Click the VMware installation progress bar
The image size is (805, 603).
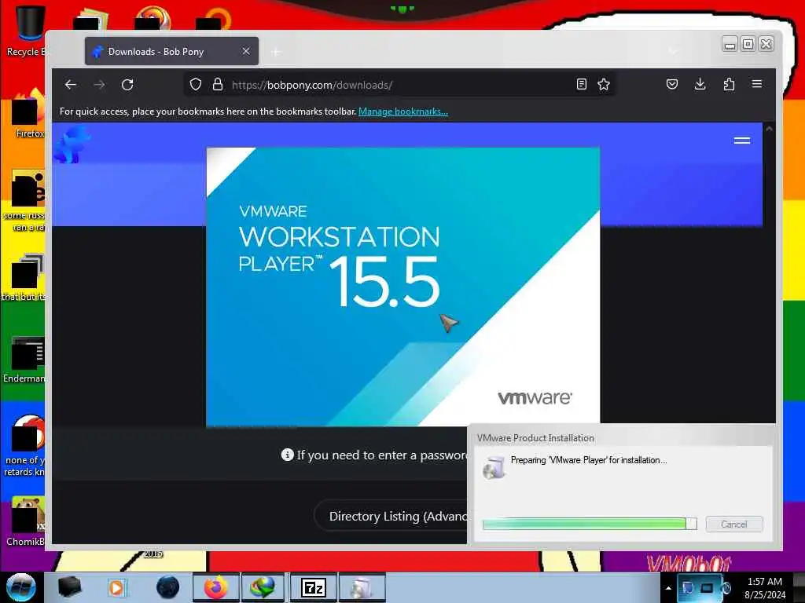(590, 524)
